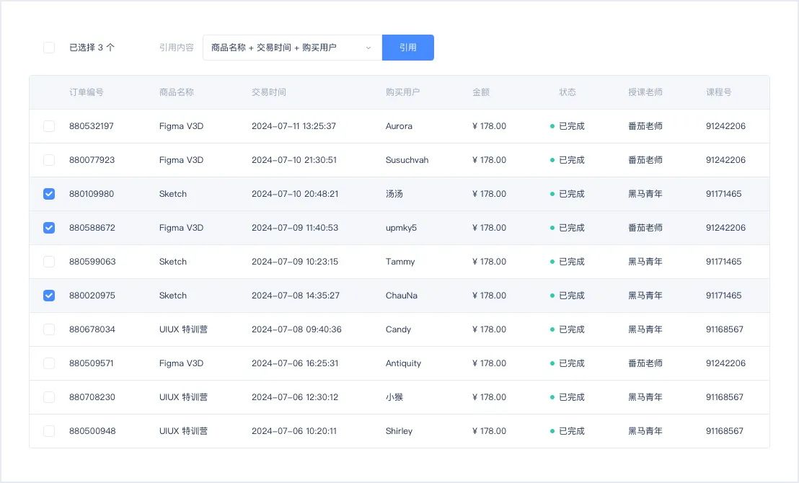Click the 商品名称 column header
The height and width of the screenshot is (483, 799).
point(176,92)
